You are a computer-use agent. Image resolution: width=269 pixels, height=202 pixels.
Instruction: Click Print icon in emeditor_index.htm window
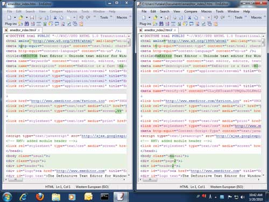pyautogui.click(x=40, y=17)
